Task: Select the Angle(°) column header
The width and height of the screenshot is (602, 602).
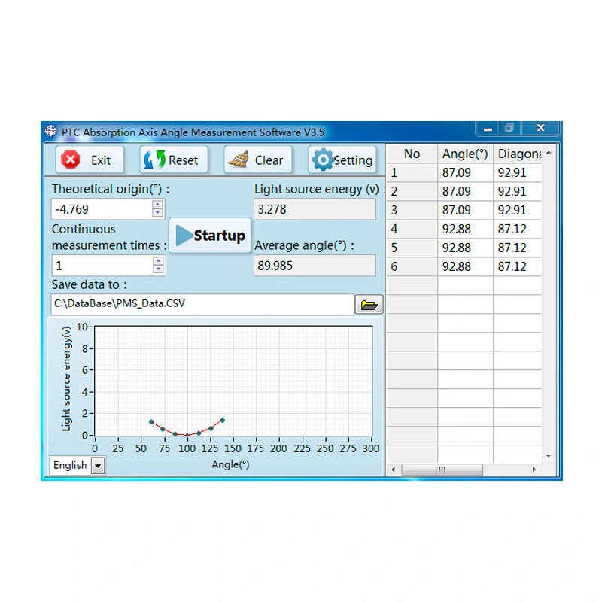Action: click(x=464, y=154)
